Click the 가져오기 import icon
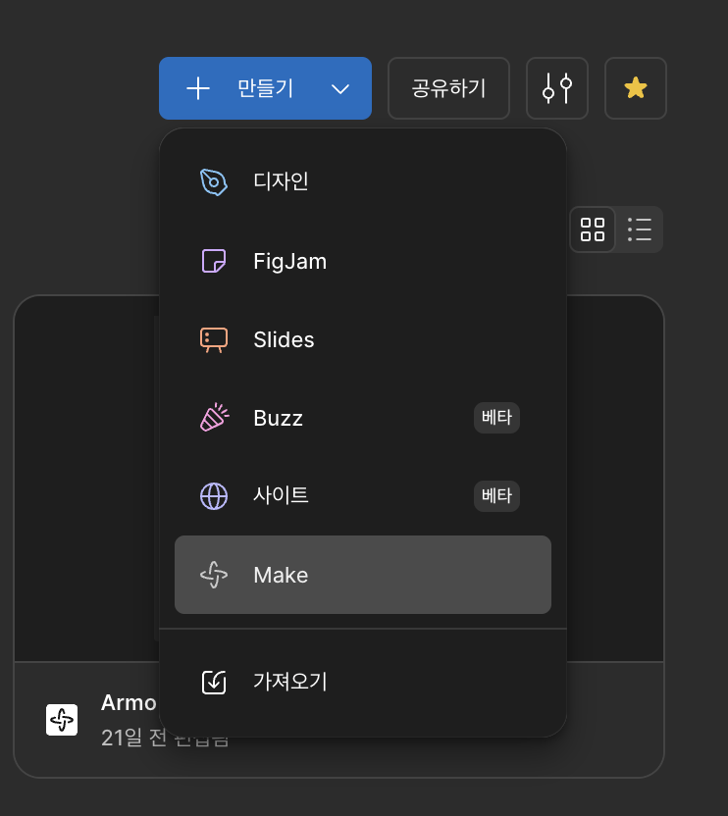 click(214, 682)
